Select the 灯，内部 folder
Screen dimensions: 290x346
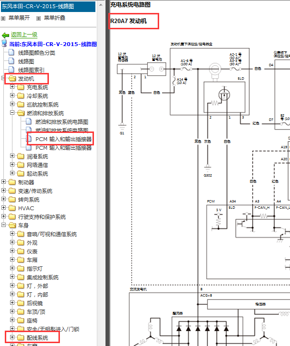[37, 295]
